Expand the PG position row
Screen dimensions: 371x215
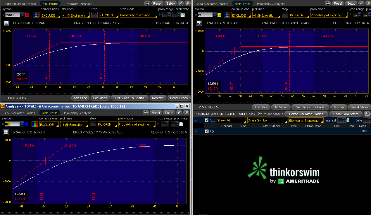196,131
